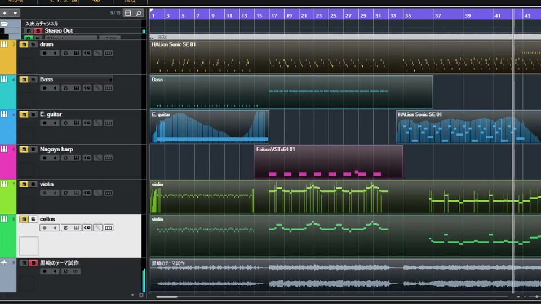Click the horizontal scrollbar at the bottom
The height and width of the screenshot is (304, 541).
pyautogui.click(x=167, y=296)
